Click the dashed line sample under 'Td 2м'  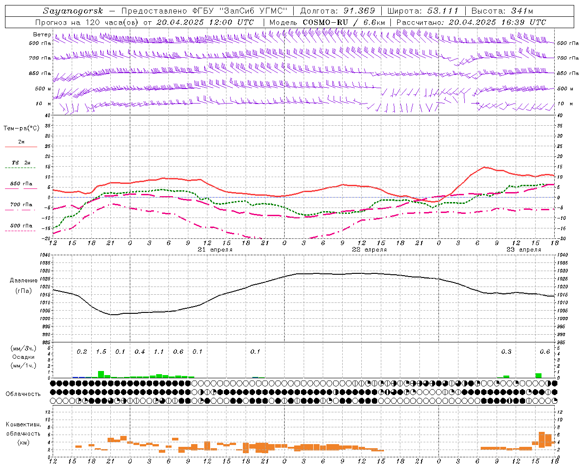[x=20, y=168]
